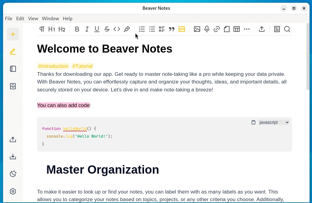The image size is (312, 203).
Task: Toggle italic formatting
Action: [x=87, y=29]
